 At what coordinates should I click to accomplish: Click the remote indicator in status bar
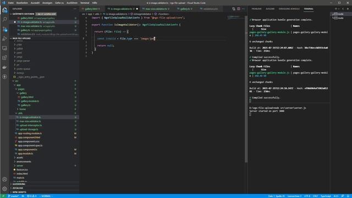[3, 196]
